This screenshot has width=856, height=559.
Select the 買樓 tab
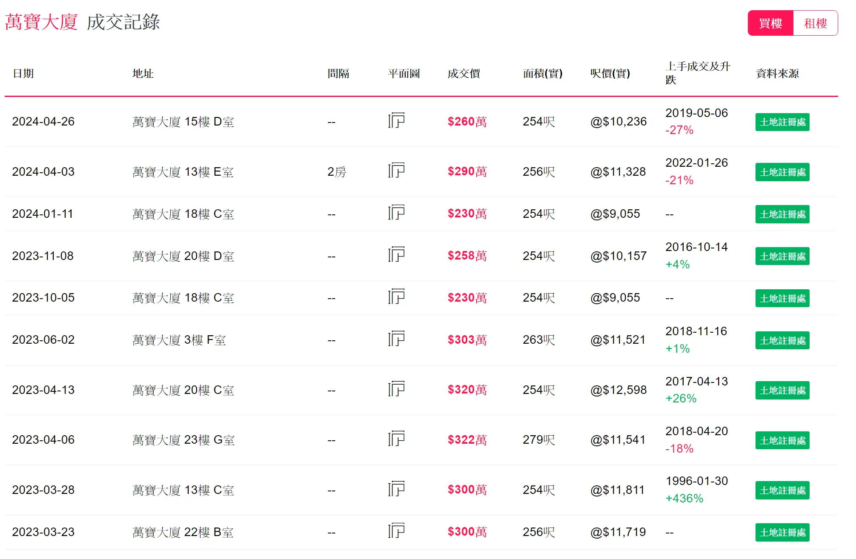(770, 23)
